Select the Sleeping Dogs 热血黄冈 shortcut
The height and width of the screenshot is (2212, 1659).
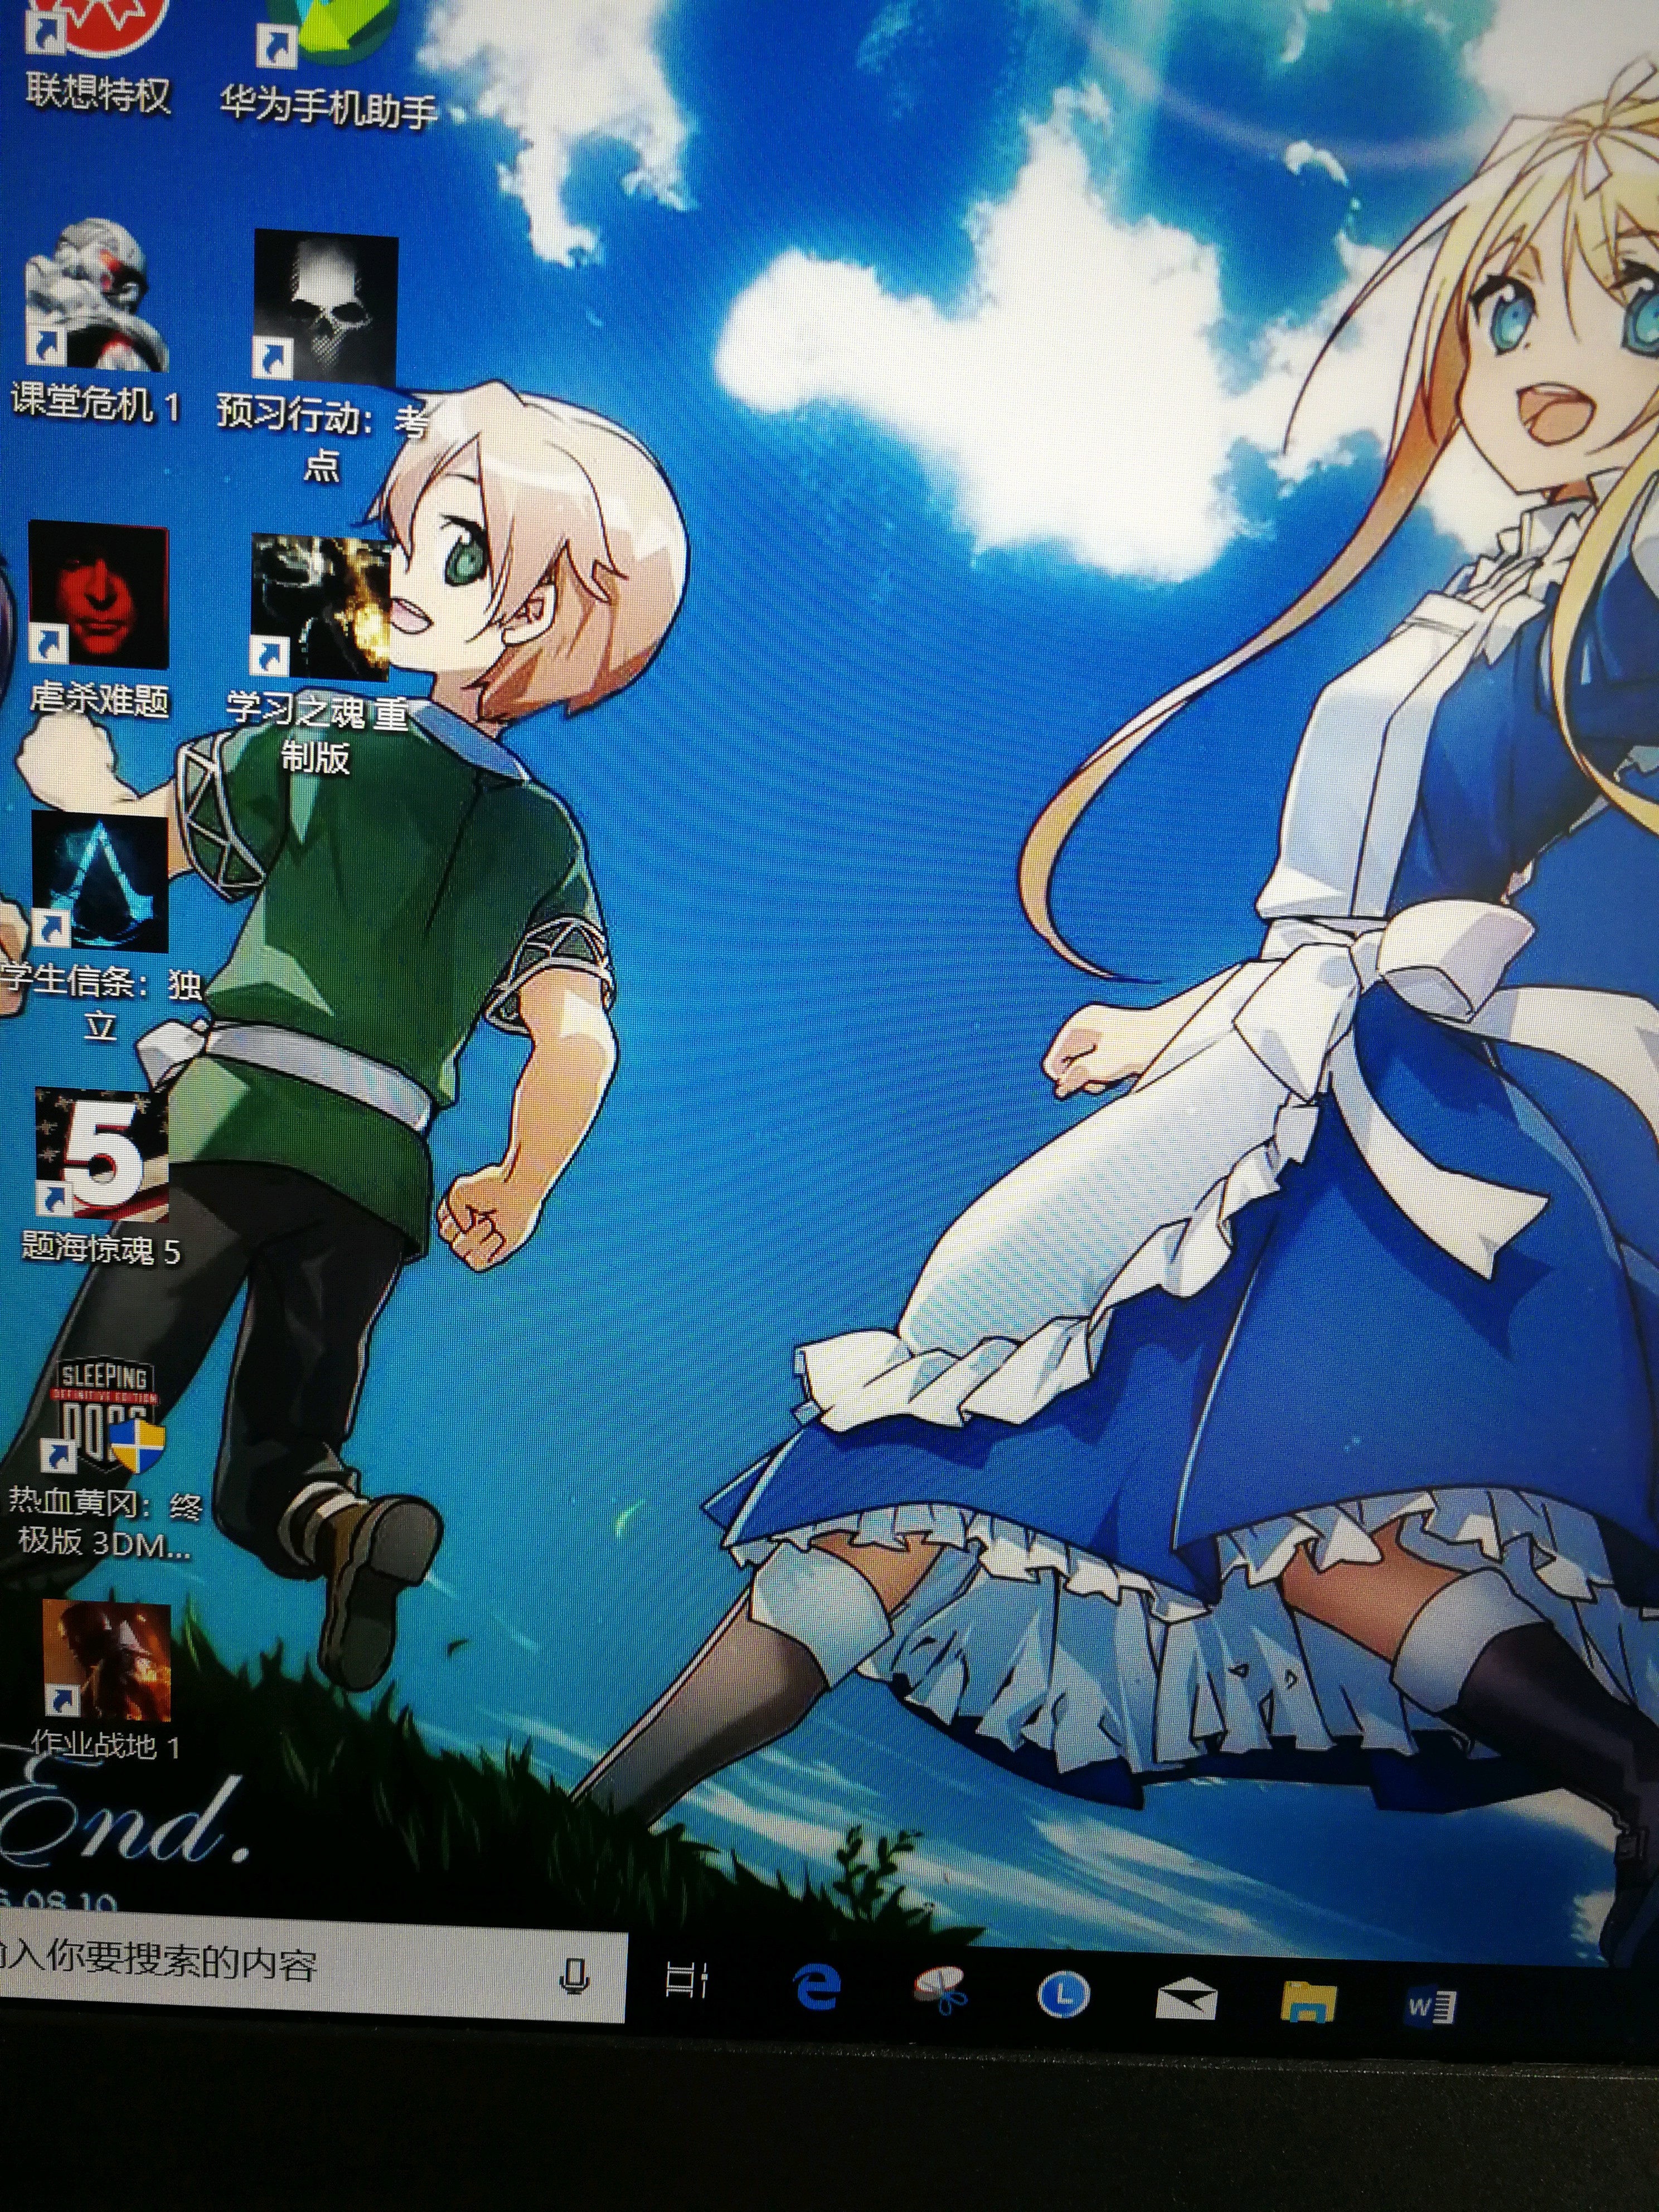tap(106, 1414)
